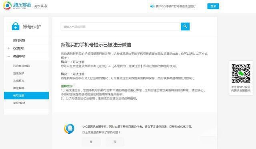Click the 否 feedback button
The width and height of the screenshot is (256, 149).
click(115, 142)
